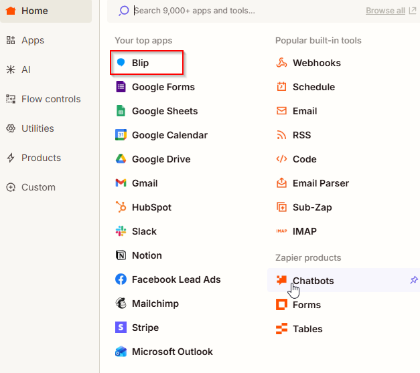Click the Notion logo icon

tap(121, 255)
